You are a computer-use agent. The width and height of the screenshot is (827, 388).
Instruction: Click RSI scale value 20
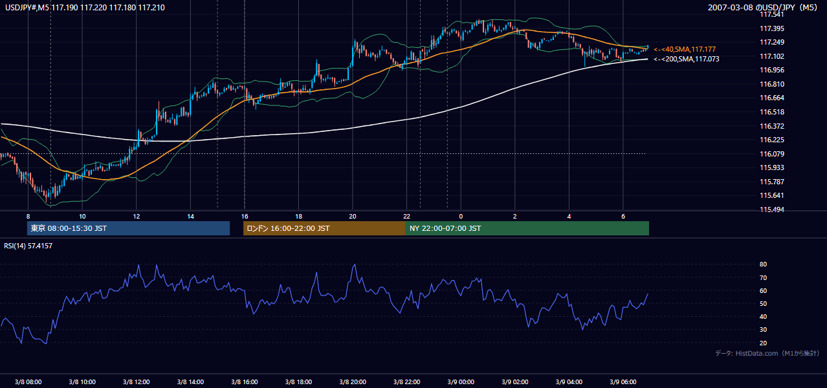[x=764, y=343]
